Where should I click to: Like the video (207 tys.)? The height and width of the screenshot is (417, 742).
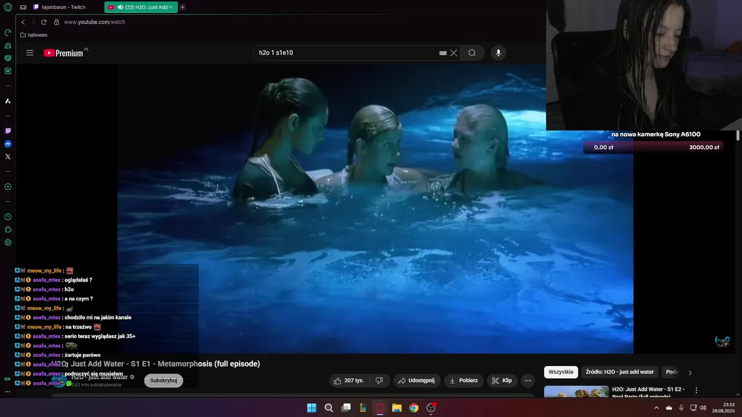point(348,381)
